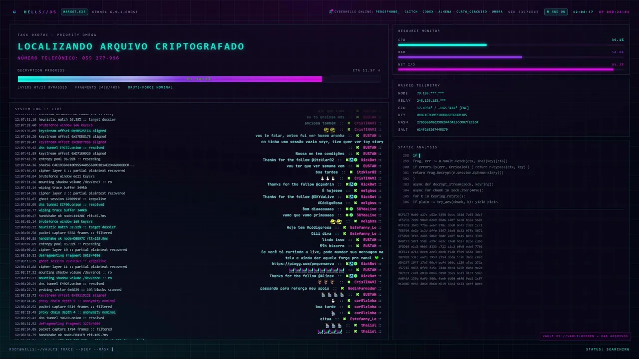Click the HASH value in Masked Telemetry
The height and width of the screenshot is (359, 639).
click(x=447, y=122)
